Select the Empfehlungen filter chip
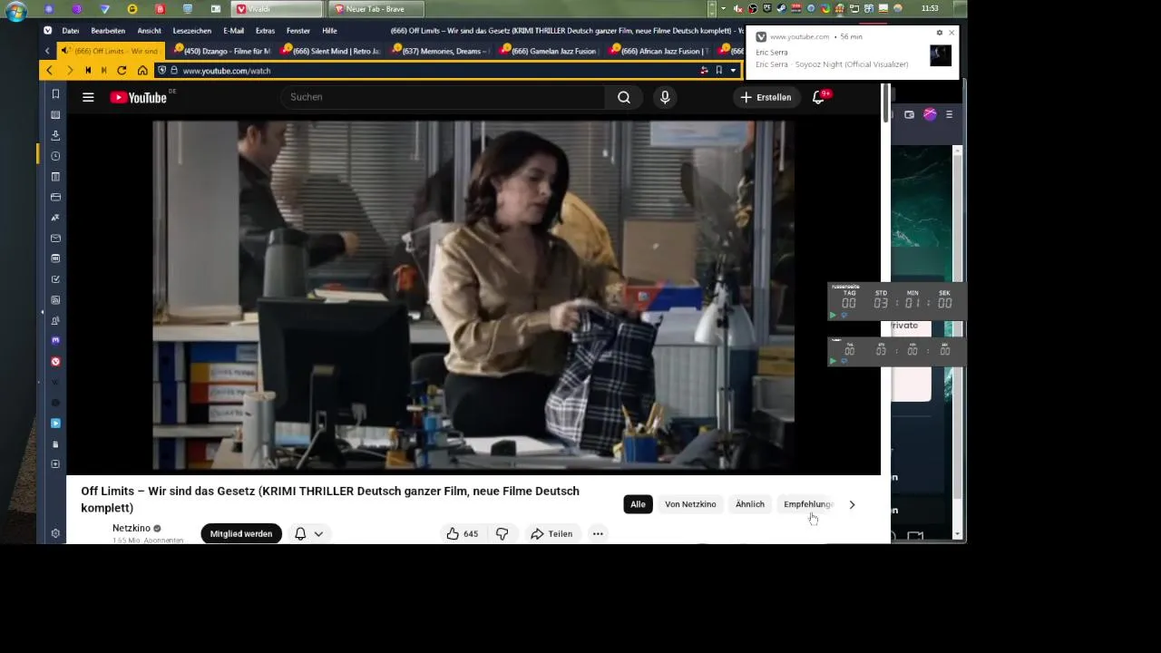This screenshot has width=1161, height=653. tap(808, 504)
